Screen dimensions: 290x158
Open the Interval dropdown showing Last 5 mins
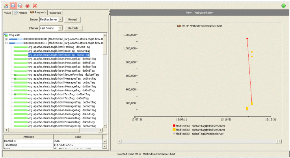(51, 28)
